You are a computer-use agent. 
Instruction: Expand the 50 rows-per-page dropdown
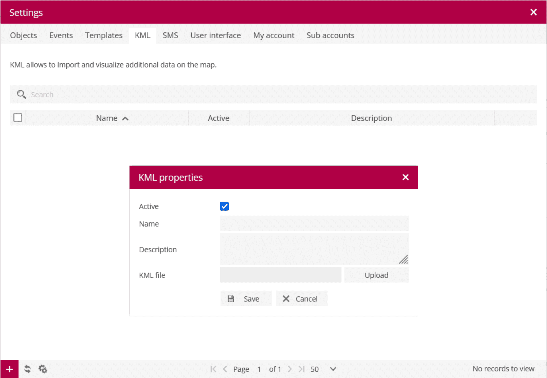[x=333, y=369]
